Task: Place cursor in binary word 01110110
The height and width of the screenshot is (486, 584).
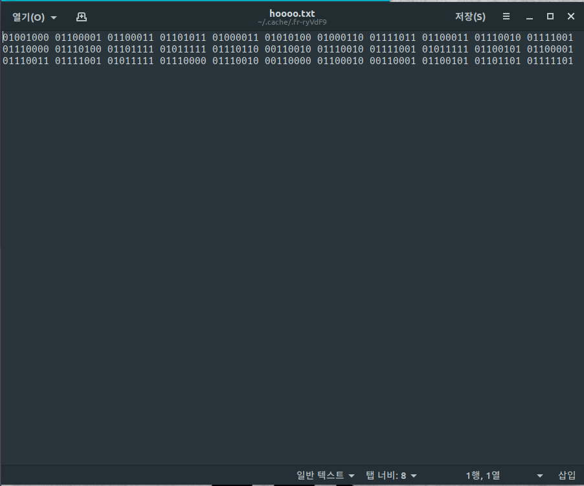Action: coord(236,49)
